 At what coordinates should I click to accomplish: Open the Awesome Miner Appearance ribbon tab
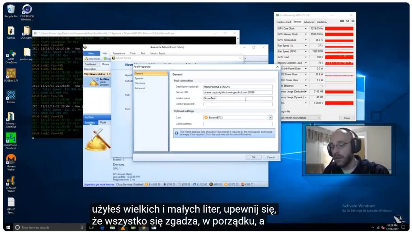(x=119, y=53)
